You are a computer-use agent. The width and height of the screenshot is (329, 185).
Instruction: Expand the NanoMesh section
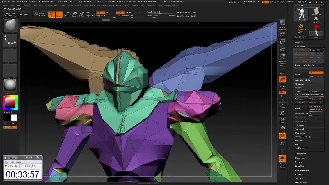(300, 158)
